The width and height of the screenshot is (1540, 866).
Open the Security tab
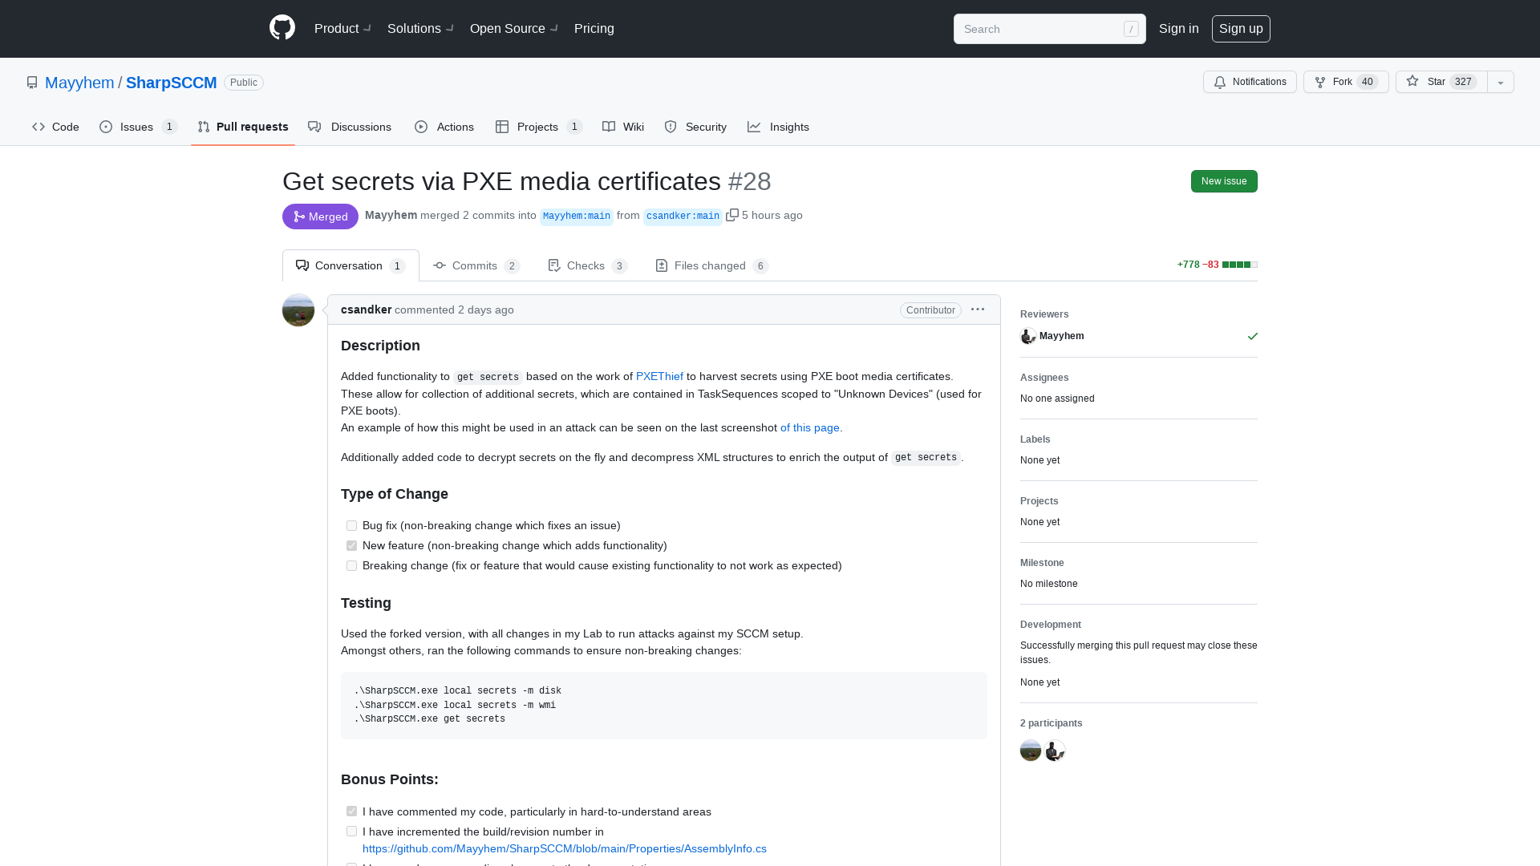(695, 127)
